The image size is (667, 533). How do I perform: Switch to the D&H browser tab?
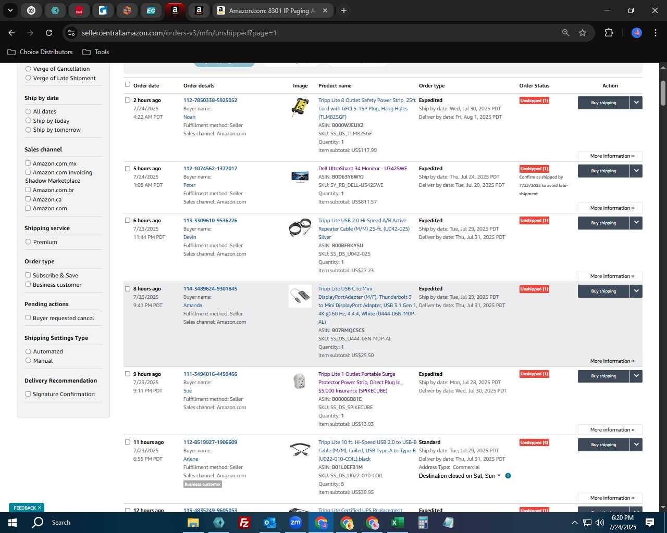click(79, 10)
